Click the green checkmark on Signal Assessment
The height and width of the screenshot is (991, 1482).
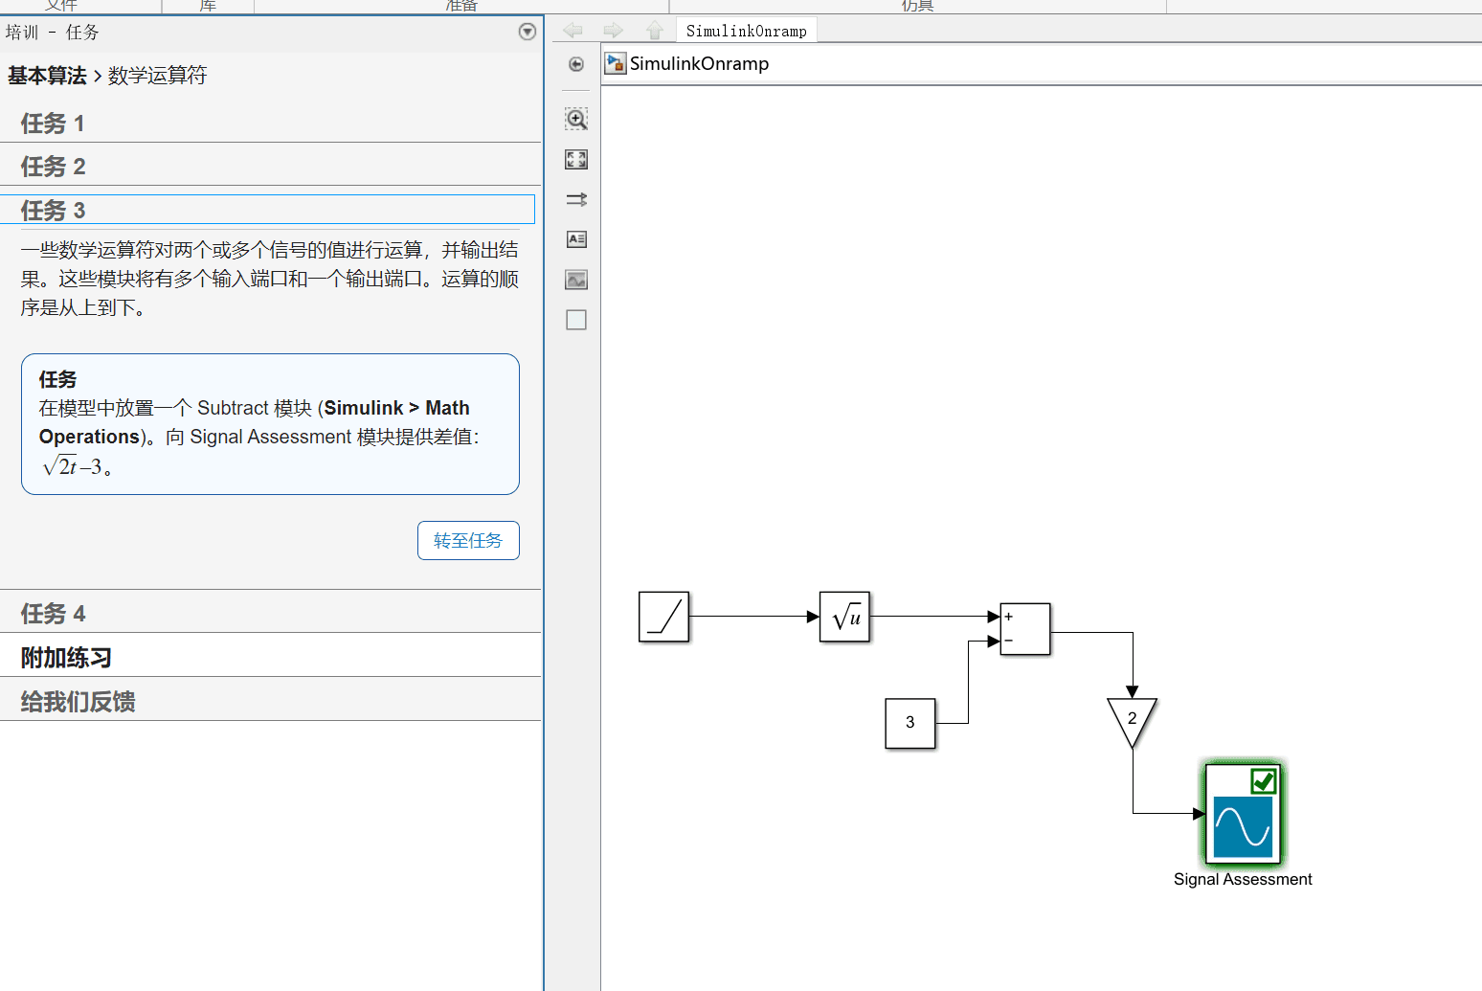(1264, 781)
